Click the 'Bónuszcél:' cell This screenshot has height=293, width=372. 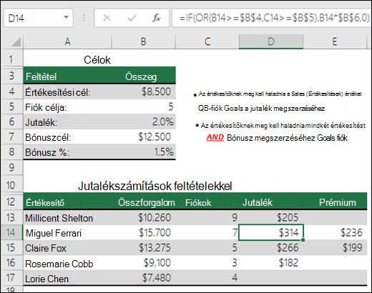click(67, 137)
